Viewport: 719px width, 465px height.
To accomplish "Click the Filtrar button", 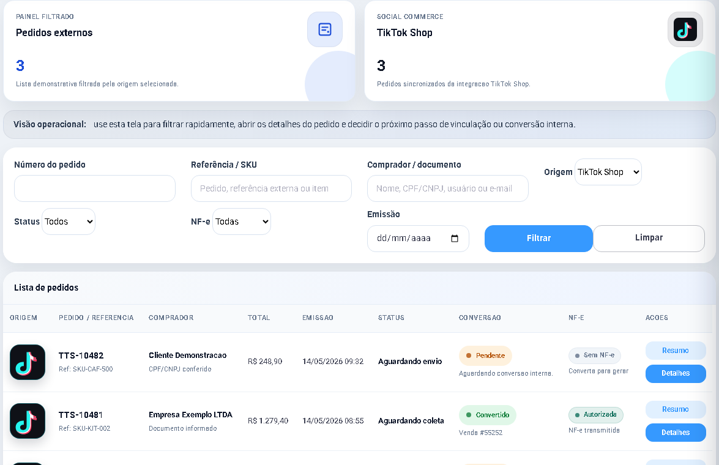I will (x=539, y=239).
